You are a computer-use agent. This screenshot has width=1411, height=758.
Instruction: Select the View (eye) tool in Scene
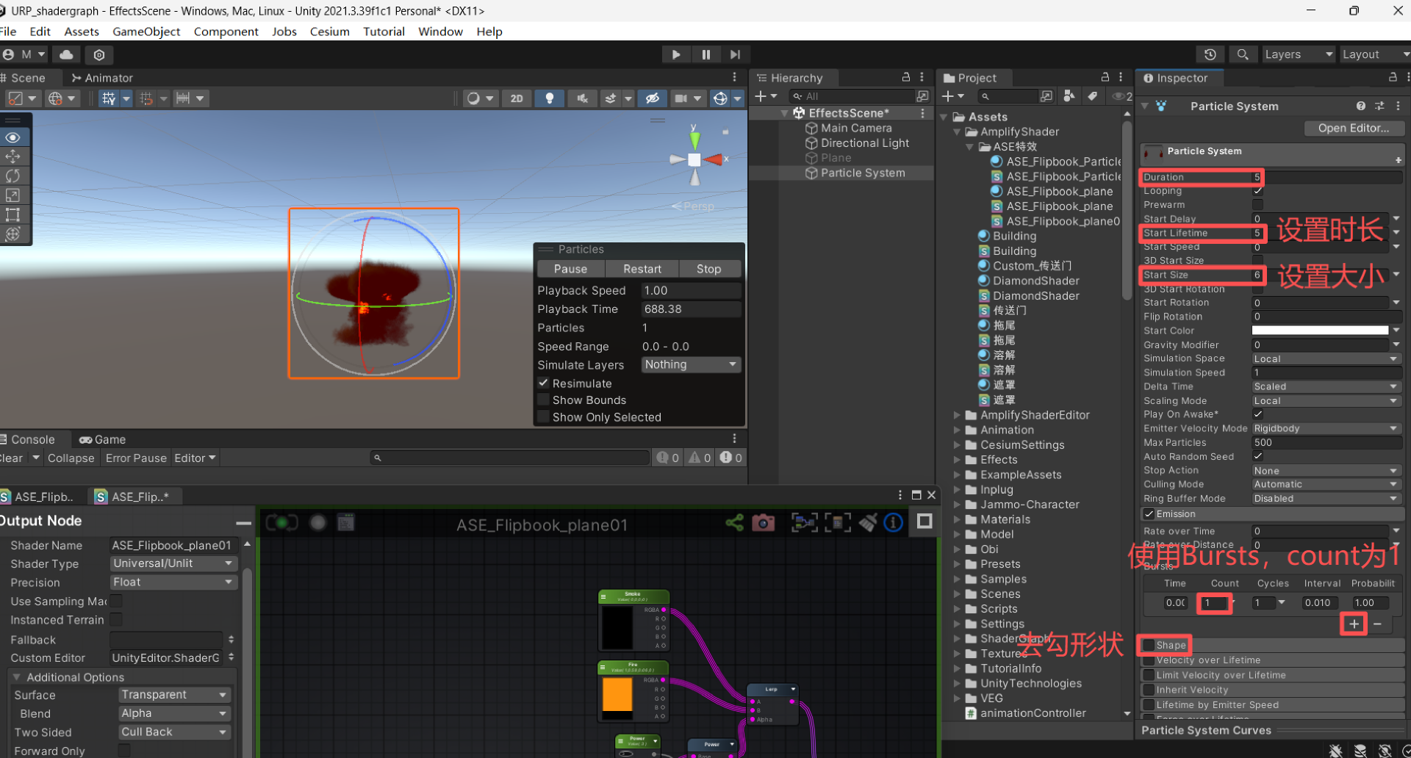click(x=12, y=137)
